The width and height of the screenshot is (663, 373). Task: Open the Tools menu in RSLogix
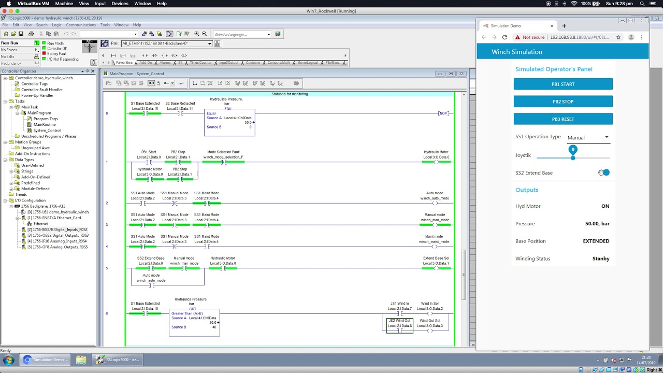click(105, 25)
